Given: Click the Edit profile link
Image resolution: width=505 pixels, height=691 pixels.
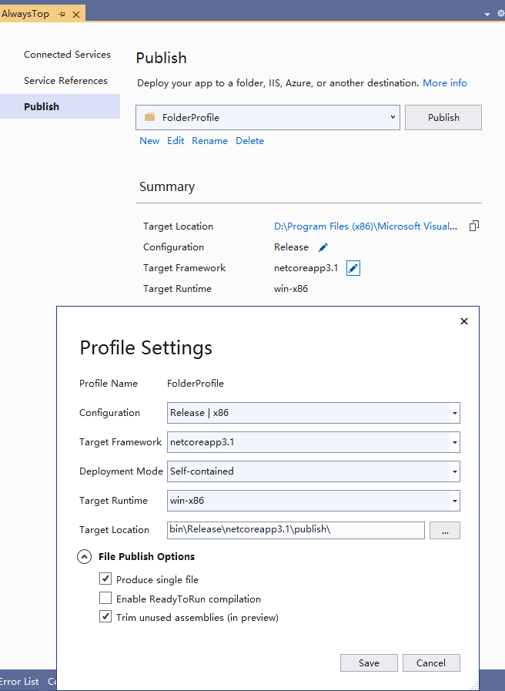Looking at the screenshot, I should [x=176, y=140].
